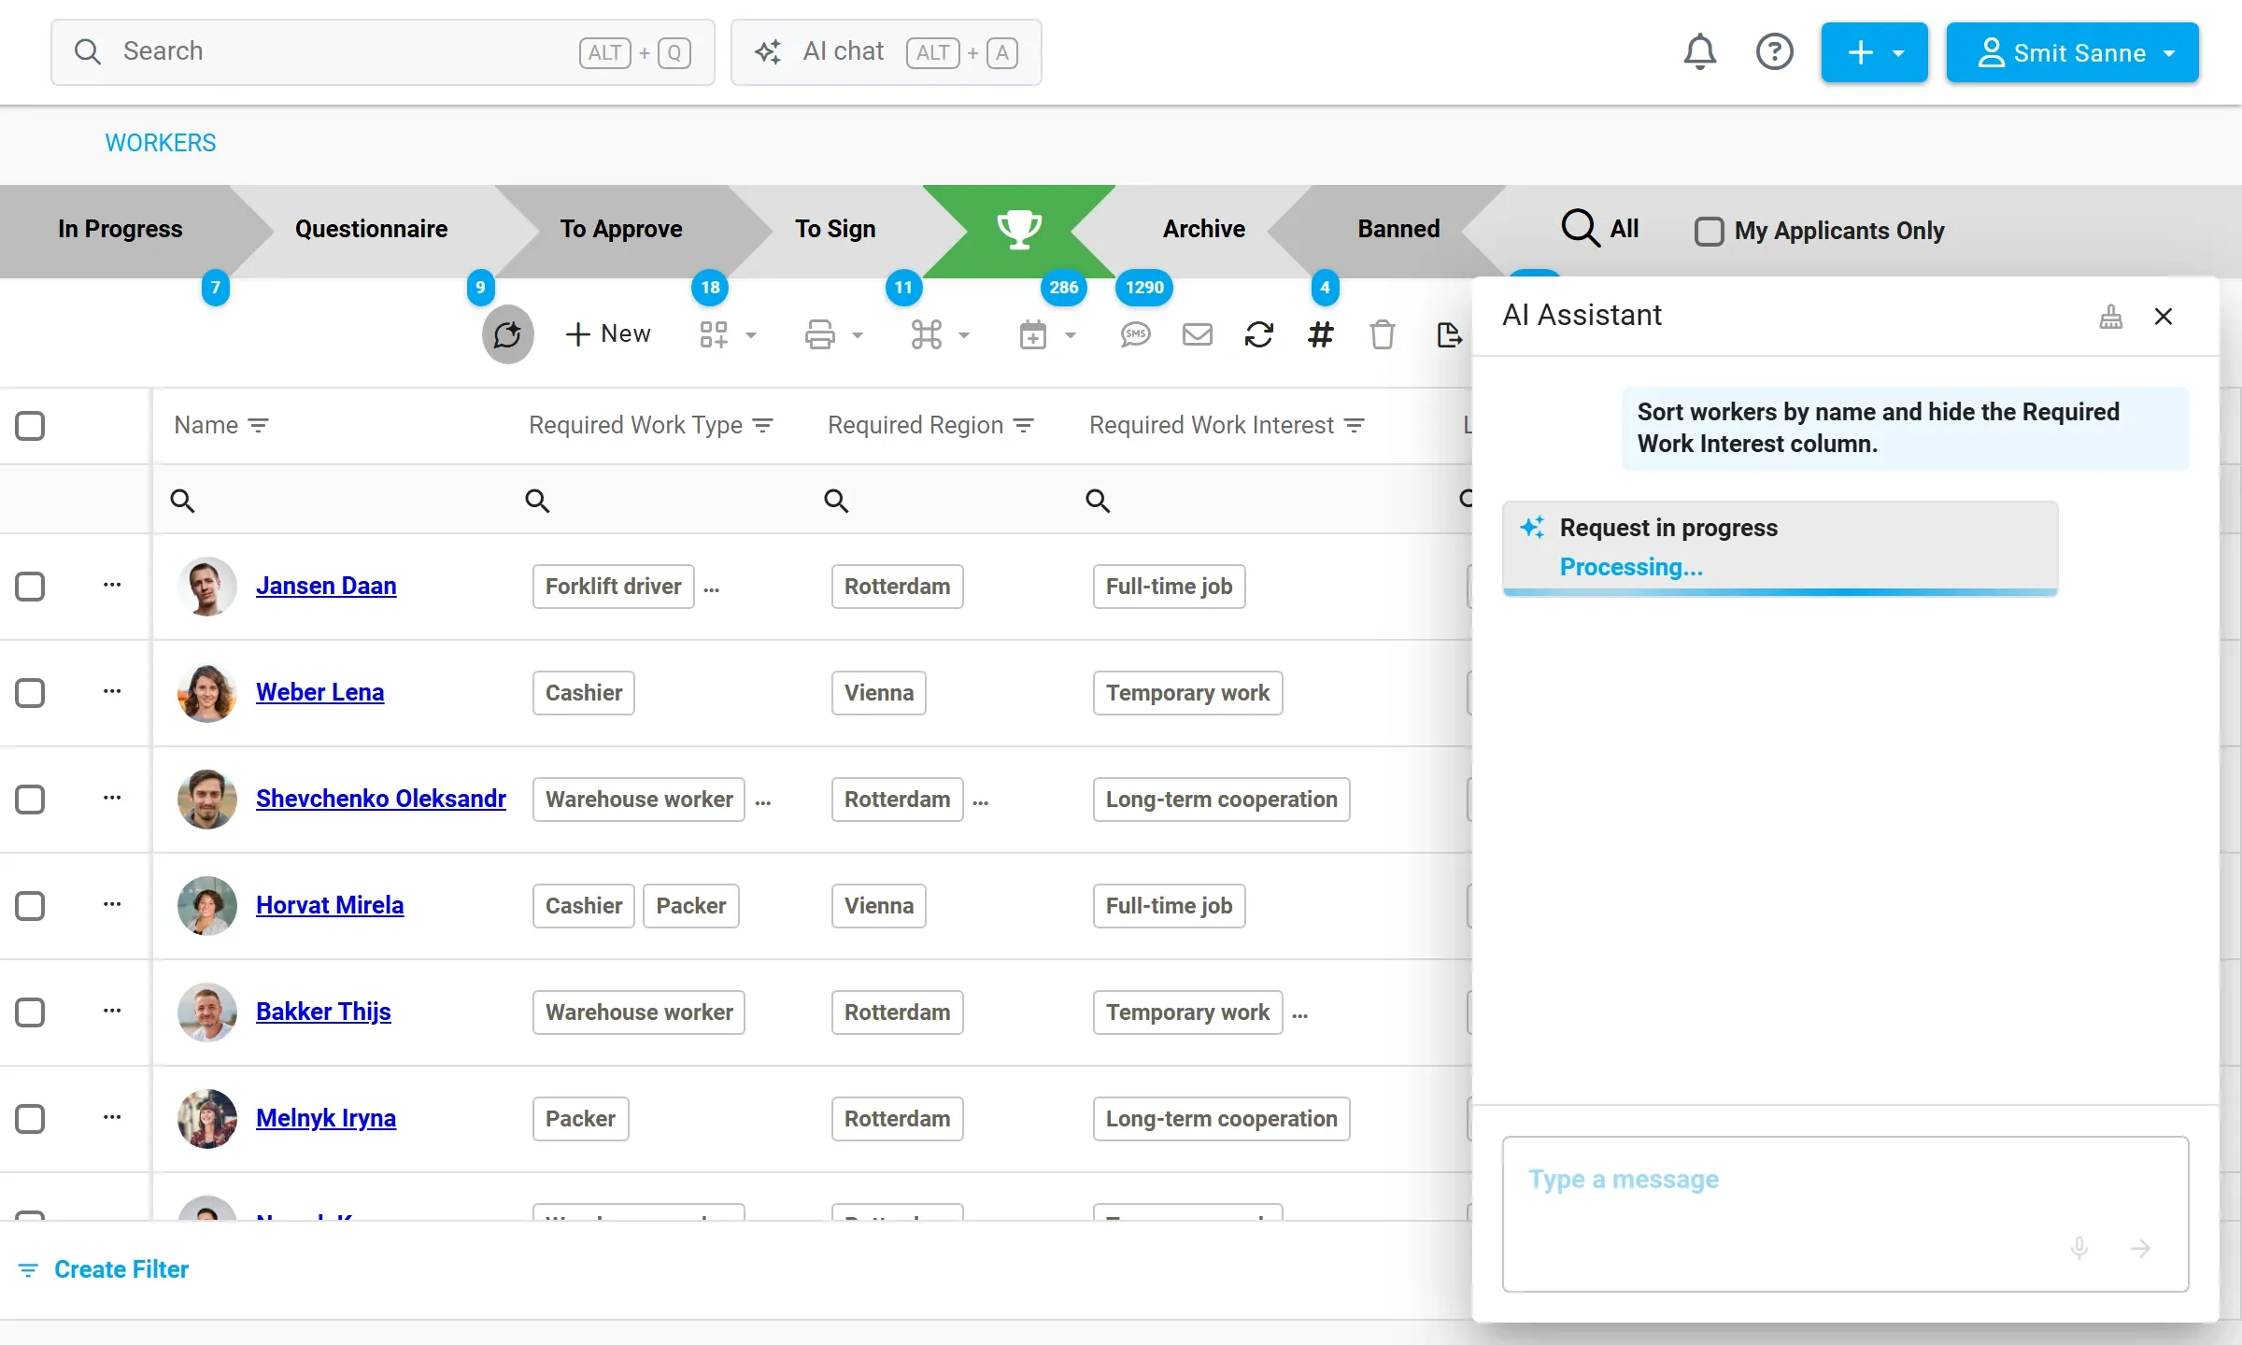This screenshot has height=1345, width=2242.
Task: Clear the AI Assistant chat with broom icon
Action: click(2110, 317)
